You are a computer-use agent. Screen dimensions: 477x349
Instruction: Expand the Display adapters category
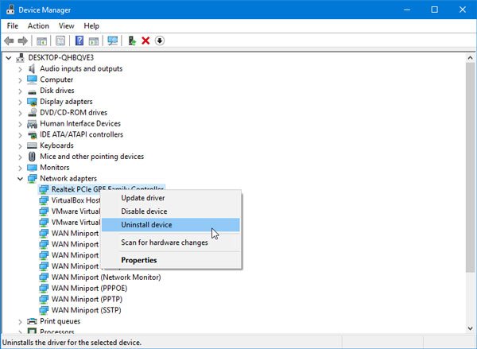[x=20, y=102]
